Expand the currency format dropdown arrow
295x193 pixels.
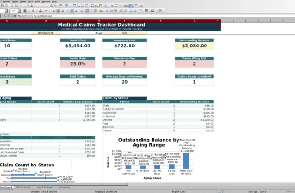(x=104, y=11)
